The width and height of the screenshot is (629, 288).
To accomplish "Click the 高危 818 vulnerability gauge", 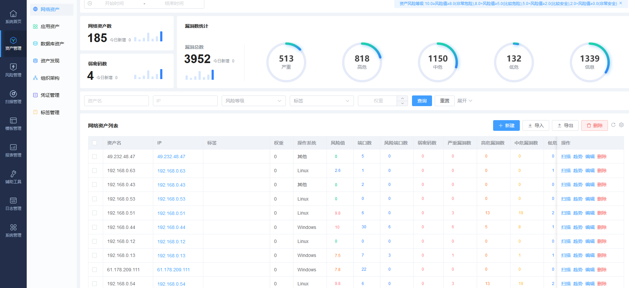I will click(362, 62).
